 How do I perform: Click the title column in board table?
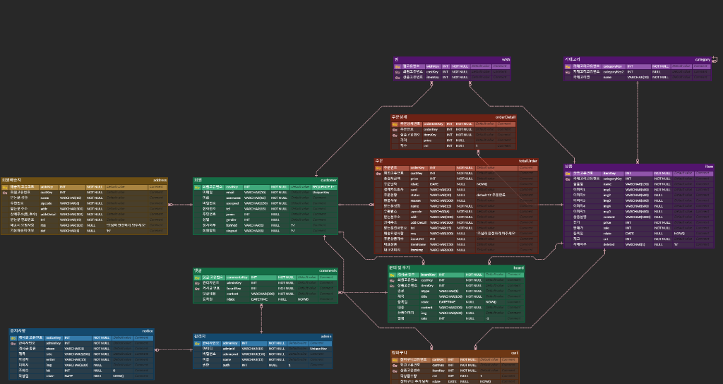pyautogui.click(x=424, y=297)
